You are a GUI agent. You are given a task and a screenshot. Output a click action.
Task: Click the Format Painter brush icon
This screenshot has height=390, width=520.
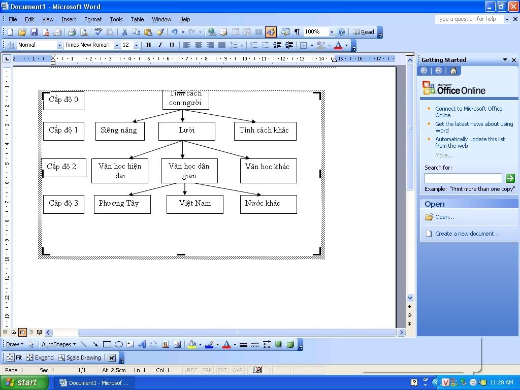click(160, 32)
